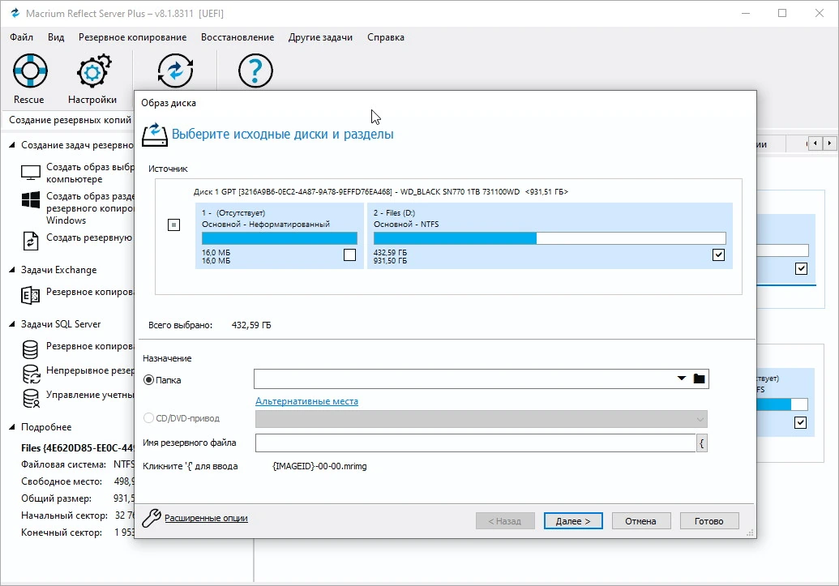Click the Exchange icon in the sidebar
This screenshot has width=839, height=586.
31,295
